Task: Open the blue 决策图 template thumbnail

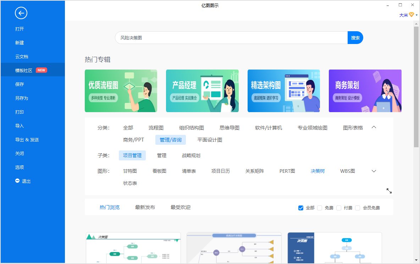Action: [x=335, y=248]
